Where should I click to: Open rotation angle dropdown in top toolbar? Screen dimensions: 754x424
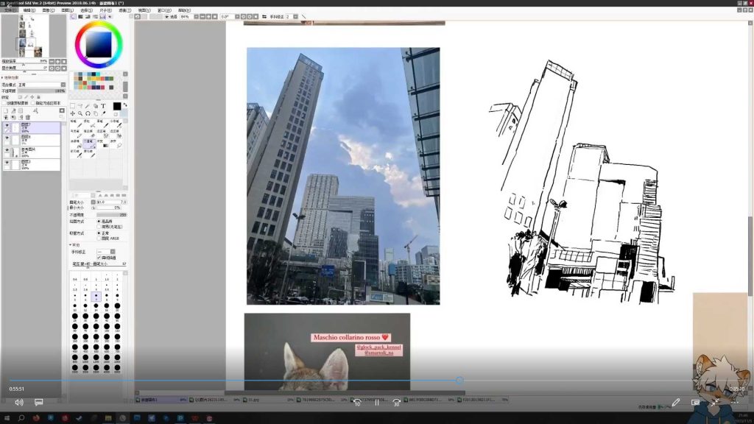[237, 16]
